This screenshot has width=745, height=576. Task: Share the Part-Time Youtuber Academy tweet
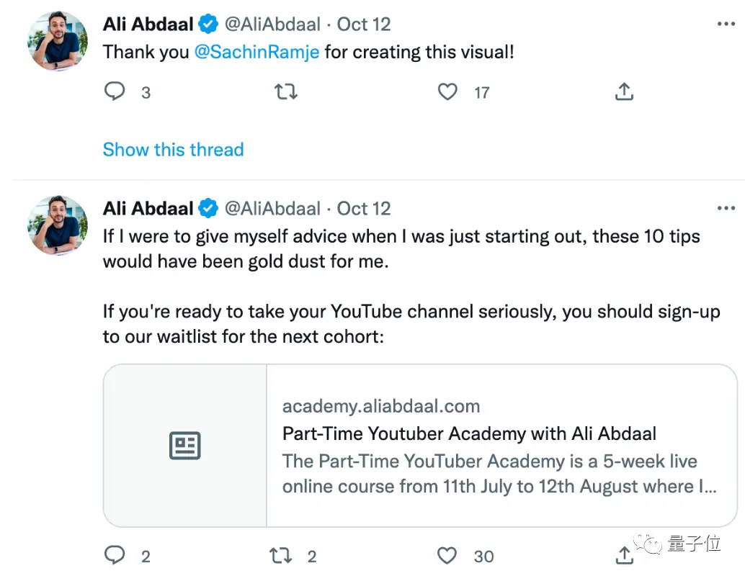(625, 555)
